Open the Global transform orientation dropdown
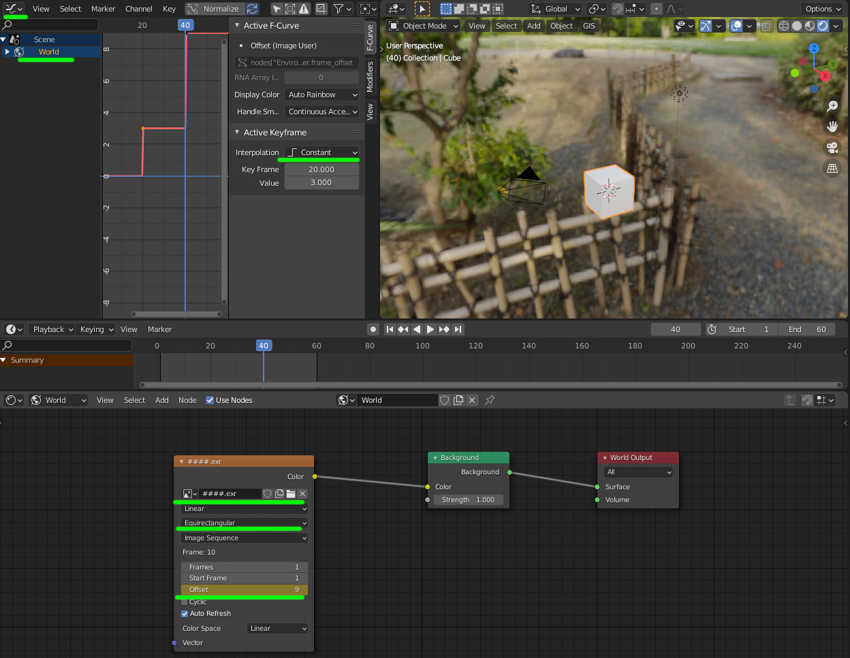This screenshot has height=658, width=850. point(554,9)
